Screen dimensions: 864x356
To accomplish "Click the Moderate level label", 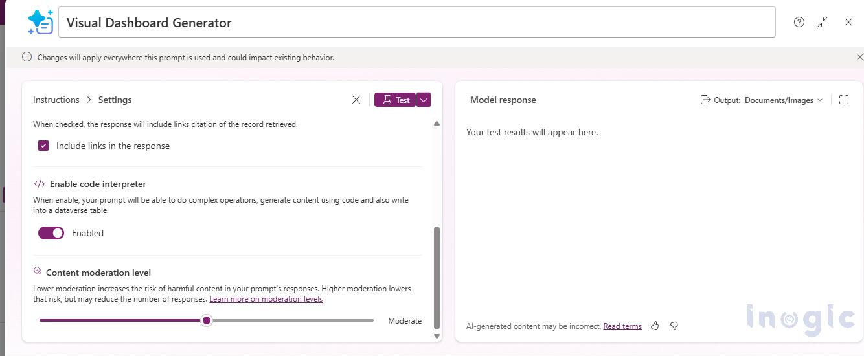I will click(x=405, y=321).
